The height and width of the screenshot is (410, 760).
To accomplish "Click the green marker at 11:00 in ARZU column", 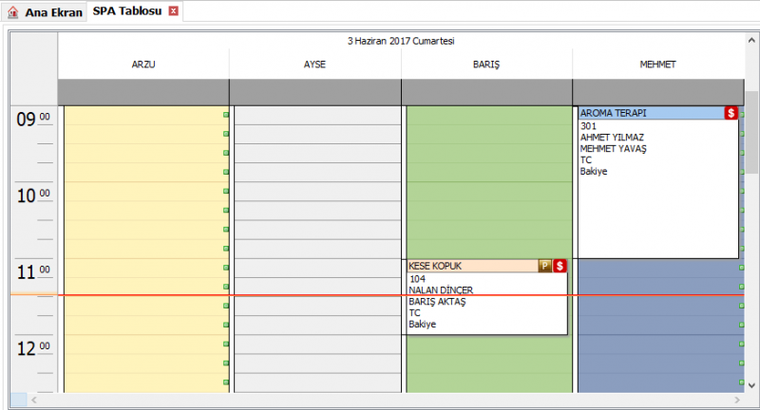I will click(x=226, y=268).
